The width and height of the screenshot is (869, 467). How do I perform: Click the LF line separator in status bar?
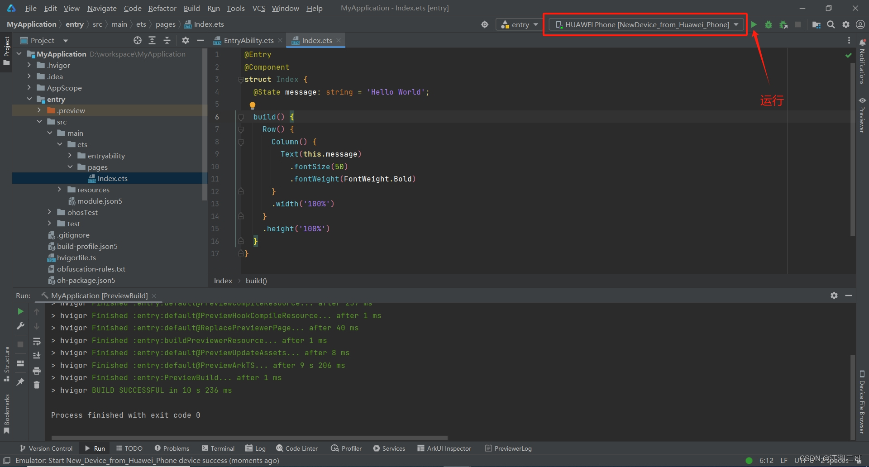click(x=784, y=460)
